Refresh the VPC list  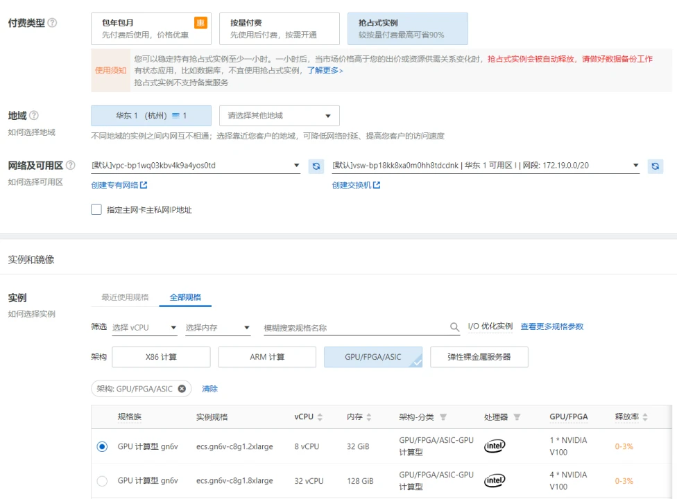pyautogui.click(x=316, y=166)
